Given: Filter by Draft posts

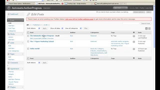Looking at the screenshot, I should click(x=45, y=25).
